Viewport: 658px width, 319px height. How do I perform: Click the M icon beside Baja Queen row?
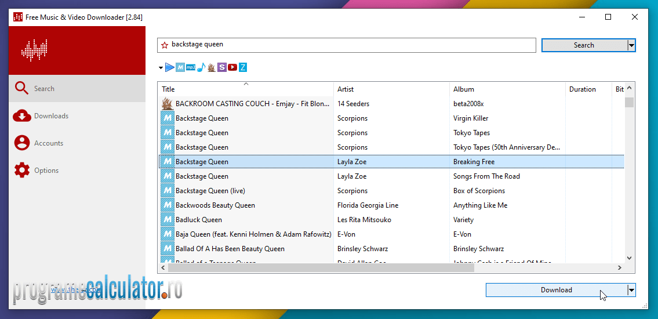coord(168,234)
